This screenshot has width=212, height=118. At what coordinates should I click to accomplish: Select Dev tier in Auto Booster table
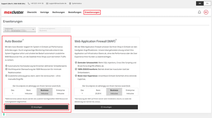[x=13, y=92]
